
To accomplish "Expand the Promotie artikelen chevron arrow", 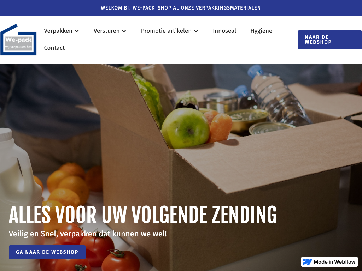I will (x=196, y=31).
